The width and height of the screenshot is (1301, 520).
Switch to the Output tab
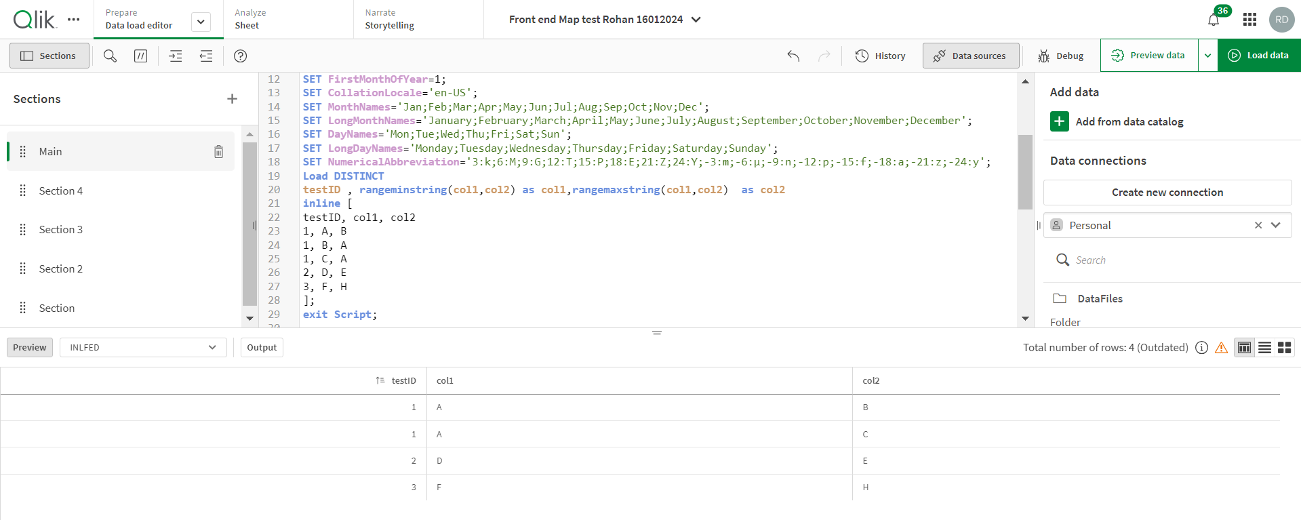tap(262, 348)
